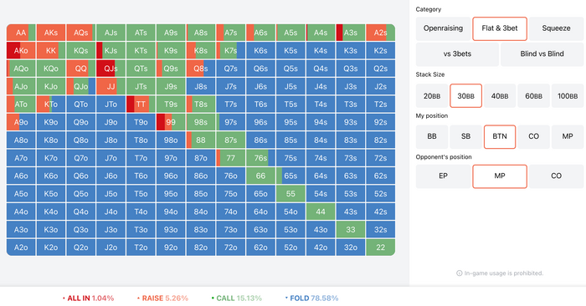Click the AA hand cell
This screenshot has height=306, width=586.
[x=21, y=33]
